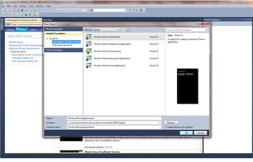
Task: Click the browser text size A icon
Action: 30,15
